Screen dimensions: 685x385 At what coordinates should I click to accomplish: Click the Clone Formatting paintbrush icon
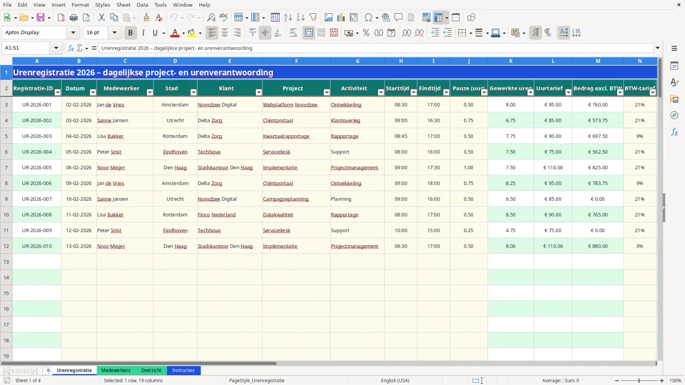146,18
